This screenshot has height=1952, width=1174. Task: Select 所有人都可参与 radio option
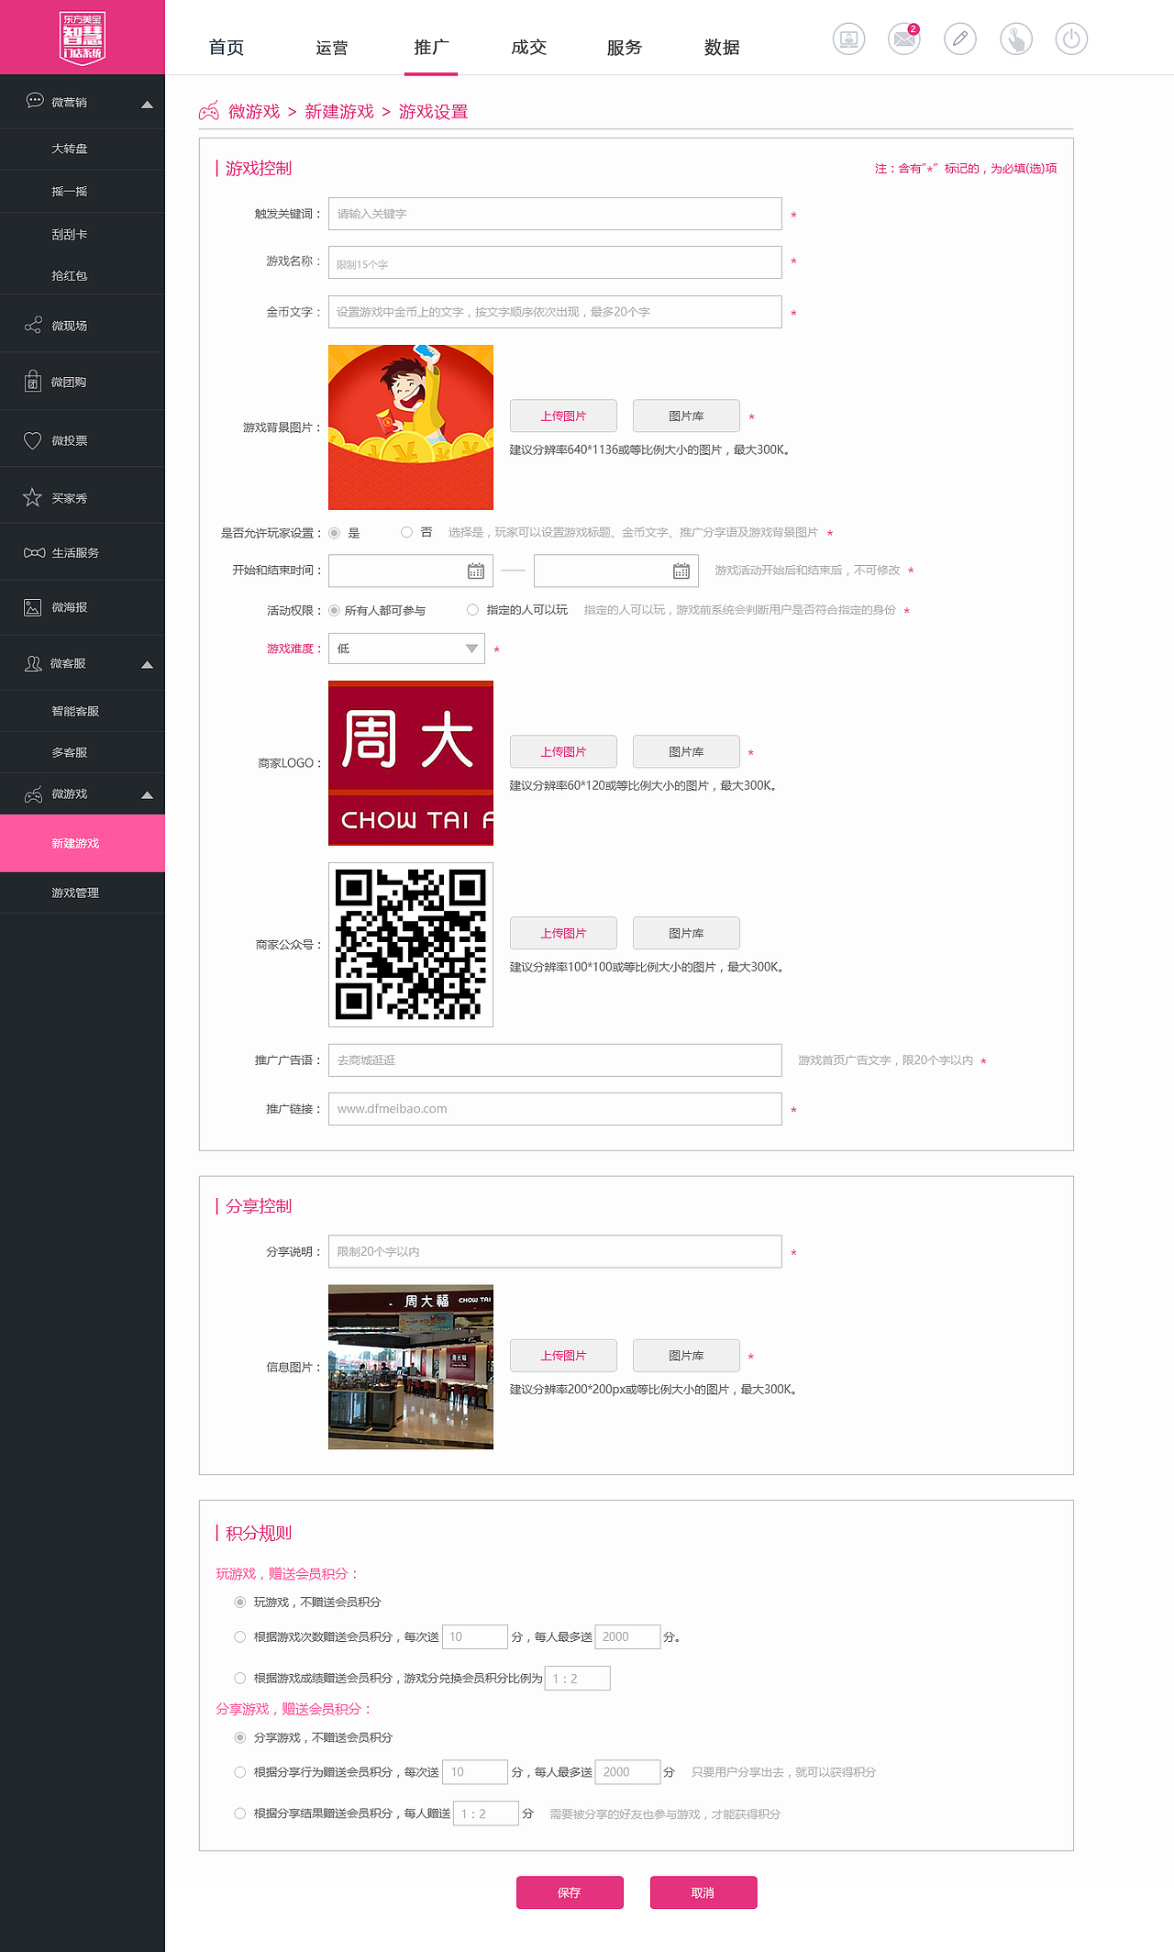pyautogui.click(x=334, y=610)
